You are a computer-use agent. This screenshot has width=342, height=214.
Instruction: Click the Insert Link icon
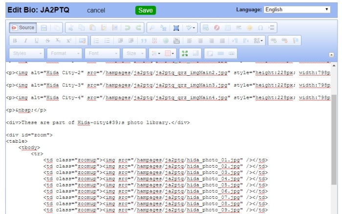pyautogui.click(x=274, y=41)
